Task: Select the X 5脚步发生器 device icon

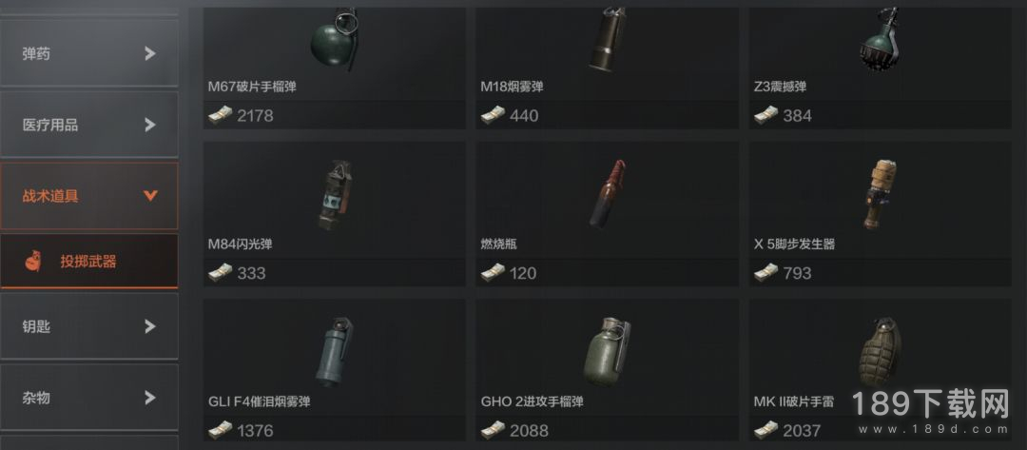Action: (x=879, y=194)
